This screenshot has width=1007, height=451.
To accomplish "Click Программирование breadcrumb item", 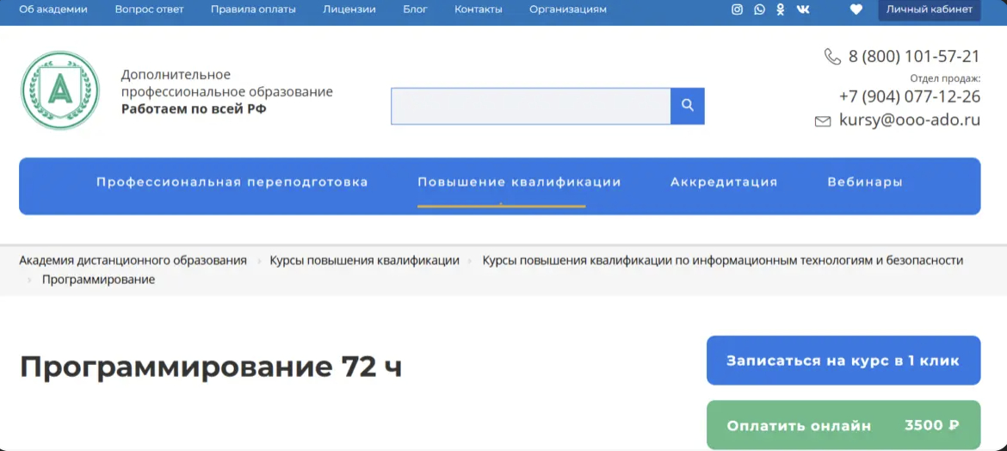I will 98,280.
